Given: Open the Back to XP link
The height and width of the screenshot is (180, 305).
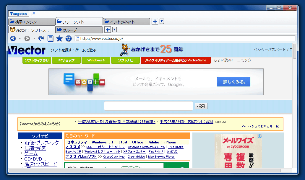Looking at the screenshot, I should pyautogui.click(x=73, y=152).
